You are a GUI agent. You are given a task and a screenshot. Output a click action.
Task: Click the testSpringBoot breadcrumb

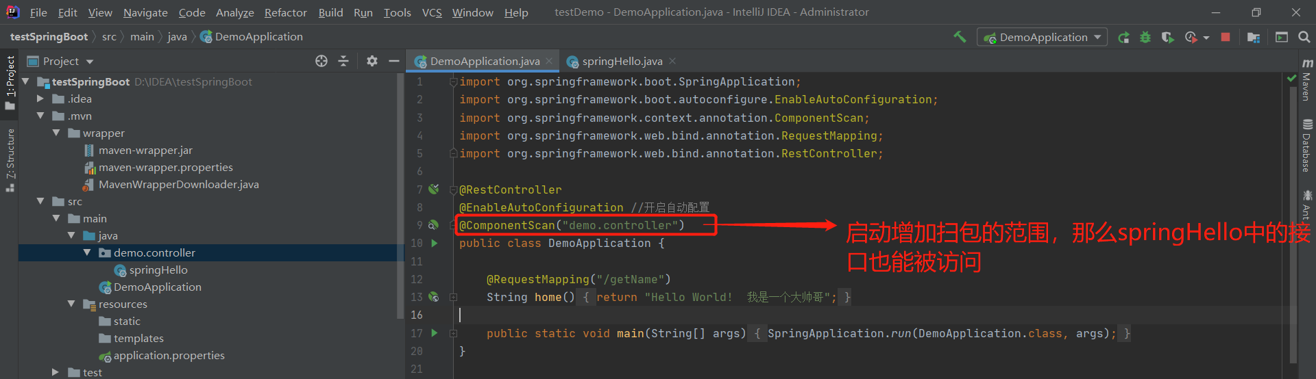49,37
